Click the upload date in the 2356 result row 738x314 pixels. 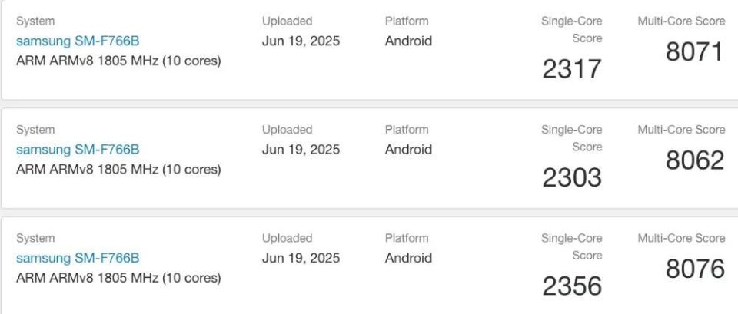pos(301,258)
